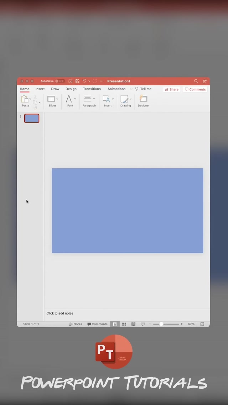Toggle the AutoSave switch
The width and height of the screenshot is (228, 405).
click(x=59, y=81)
